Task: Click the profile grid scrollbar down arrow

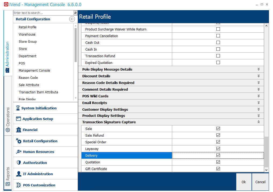Action: pos(266,170)
